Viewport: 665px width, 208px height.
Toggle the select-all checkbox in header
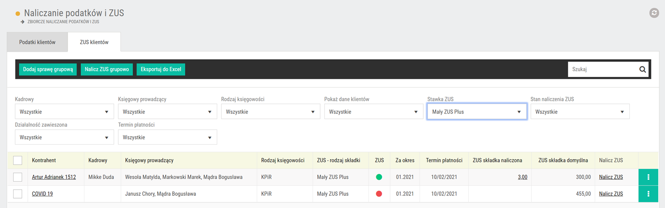18,161
